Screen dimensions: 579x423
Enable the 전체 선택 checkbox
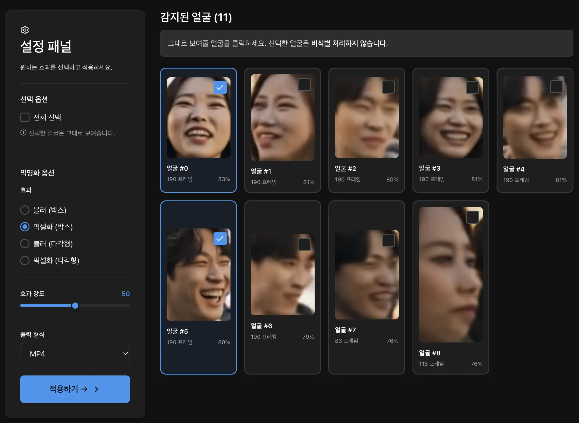(x=25, y=117)
